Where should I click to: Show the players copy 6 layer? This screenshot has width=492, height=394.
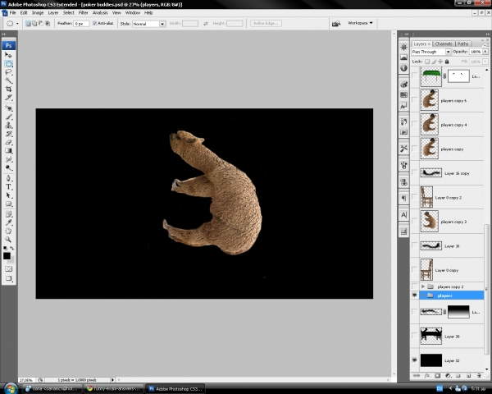click(x=414, y=100)
